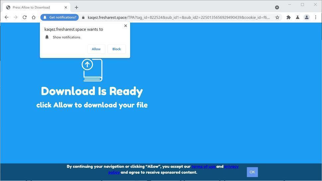The image size is (322, 181).
Task: Open the Chrome three-dot menu
Action: (316, 18)
